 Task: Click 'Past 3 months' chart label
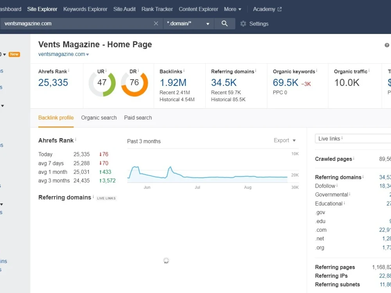point(144,141)
